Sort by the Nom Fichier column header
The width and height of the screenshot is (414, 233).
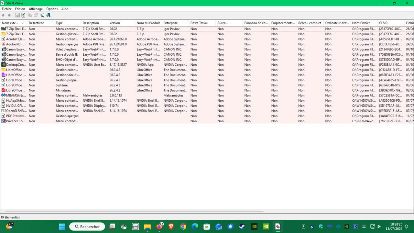click(364, 23)
